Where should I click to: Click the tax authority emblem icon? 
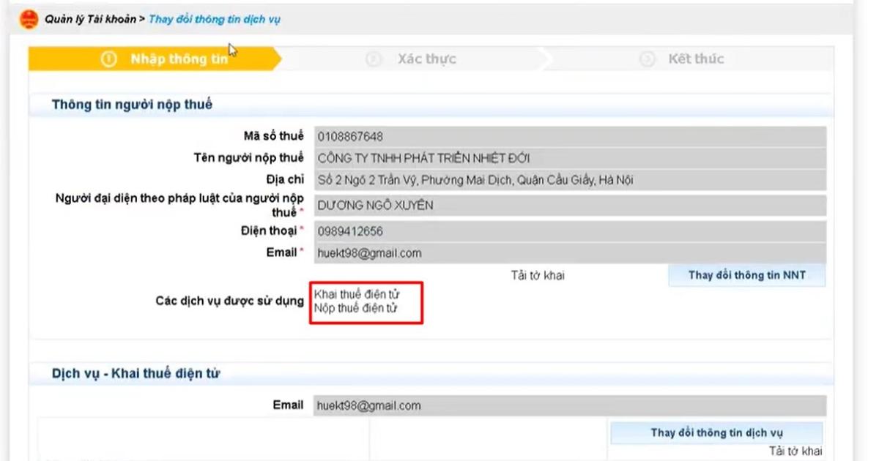[x=29, y=20]
